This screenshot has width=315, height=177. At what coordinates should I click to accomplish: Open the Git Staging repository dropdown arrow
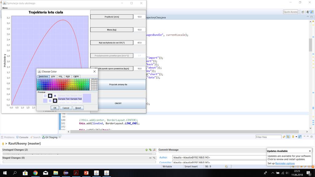pos(296,137)
